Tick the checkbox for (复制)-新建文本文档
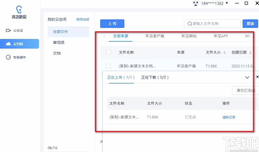 click(x=108, y=66)
